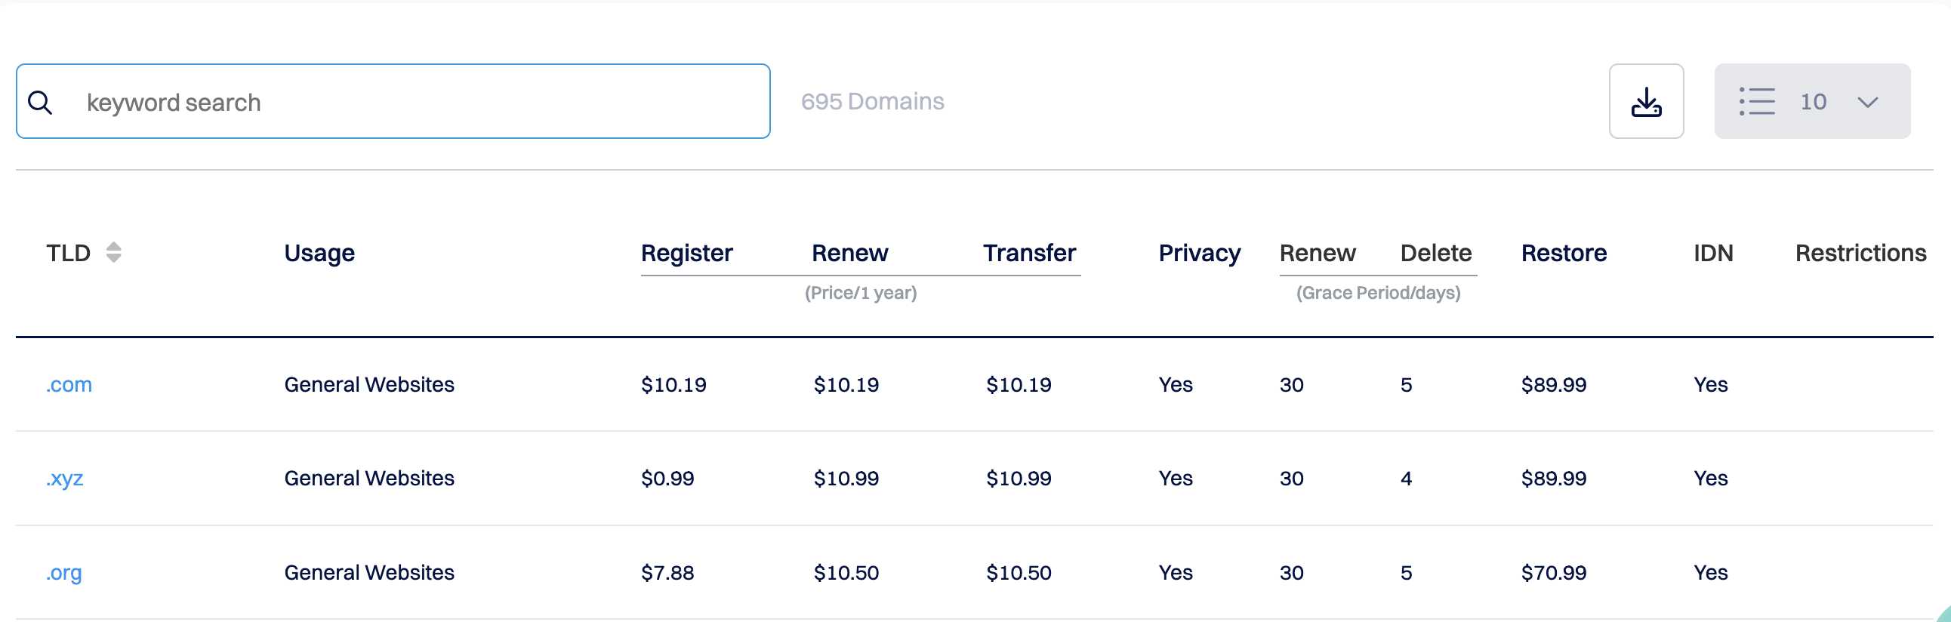The width and height of the screenshot is (1951, 622).
Task: Open the .com domain link
Action: pos(69,385)
